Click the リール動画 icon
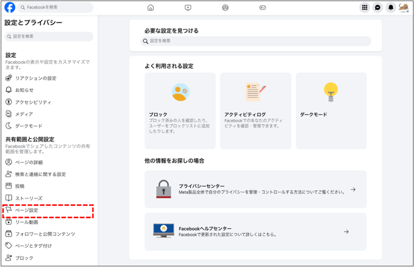The width and height of the screenshot is (414, 267). coord(9,222)
